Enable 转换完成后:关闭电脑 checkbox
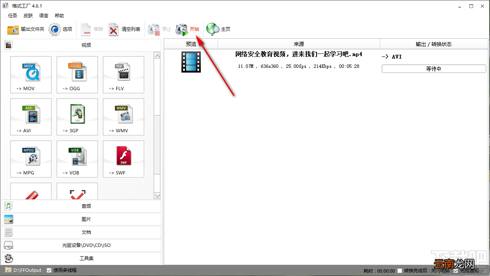 tap(399, 271)
